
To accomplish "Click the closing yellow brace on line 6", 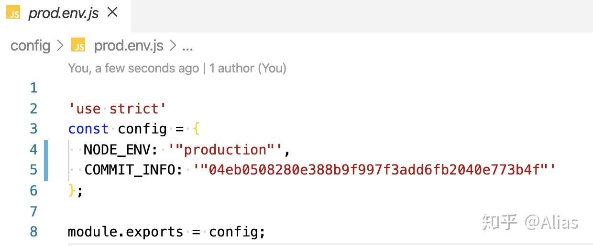I will click(x=72, y=191).
